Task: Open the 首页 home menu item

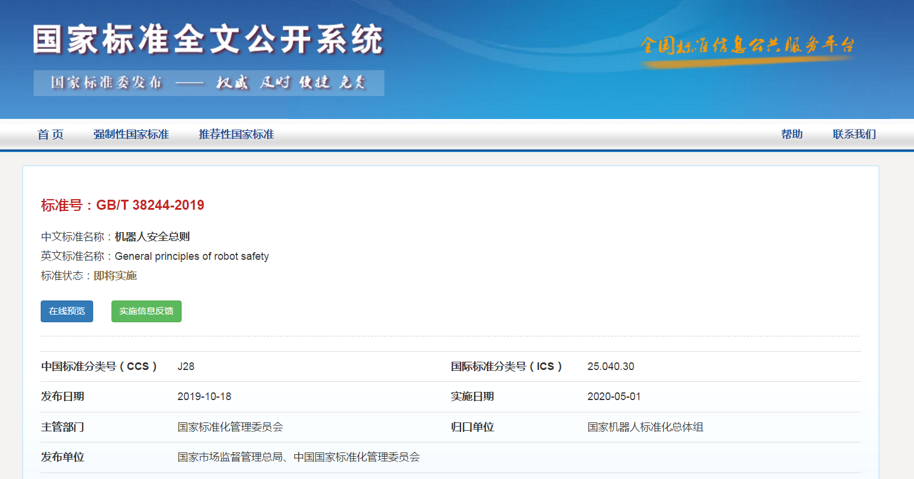Action: tap(51, 134)
